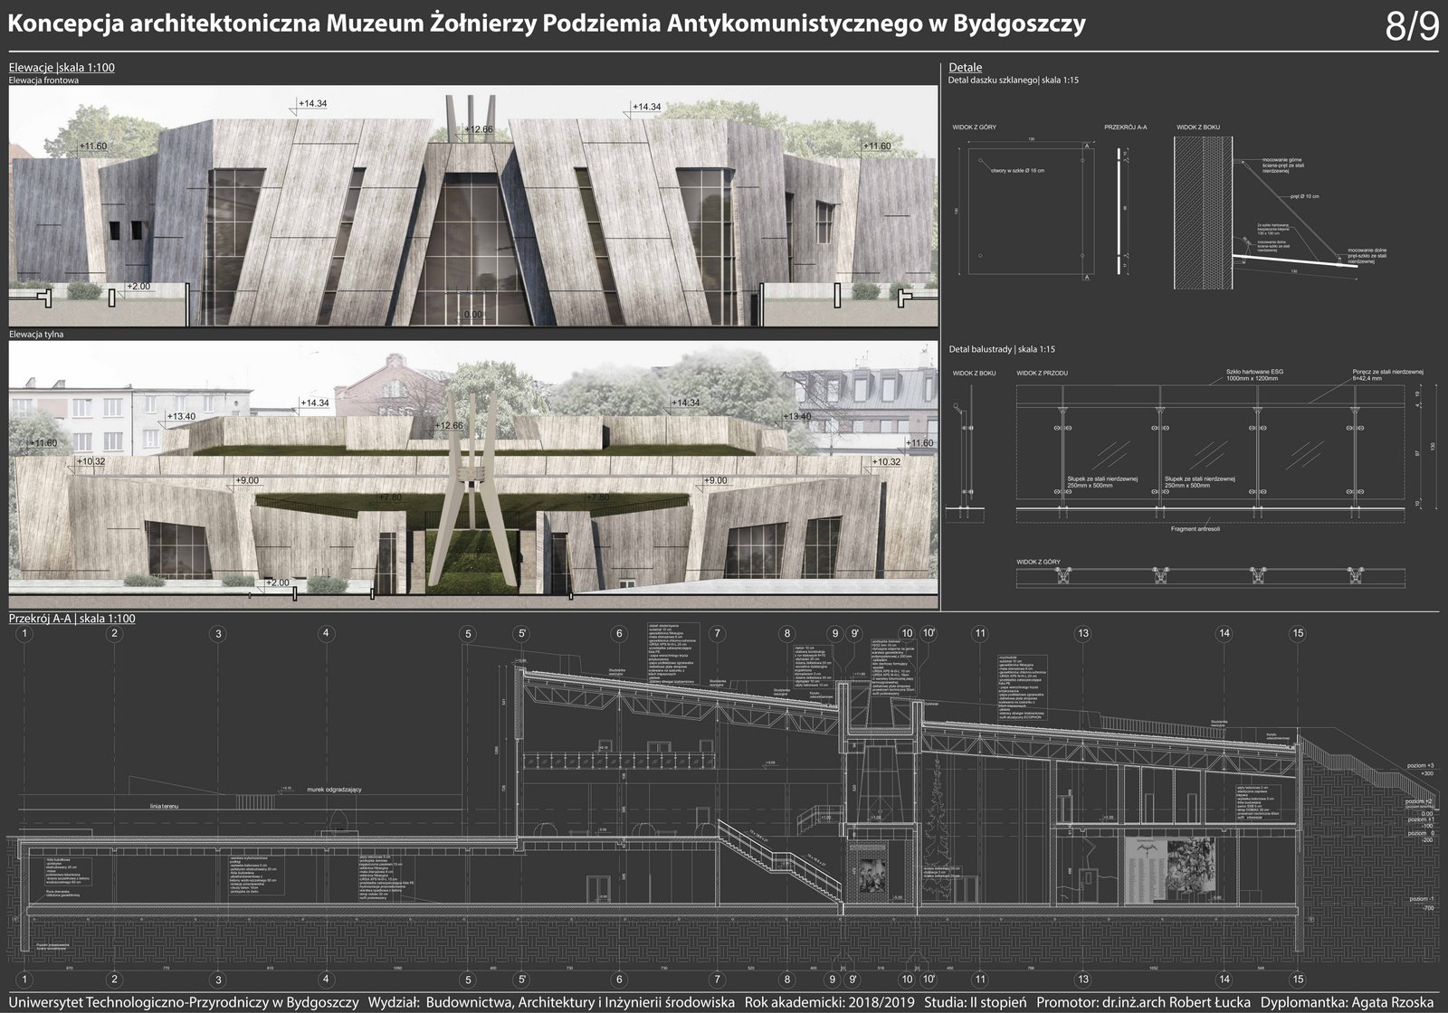Image resolution: width=1448 pixels, height=1013 pixels.
Task: Click the +12.66 marker on front elevation
Action: click(478, 129)
